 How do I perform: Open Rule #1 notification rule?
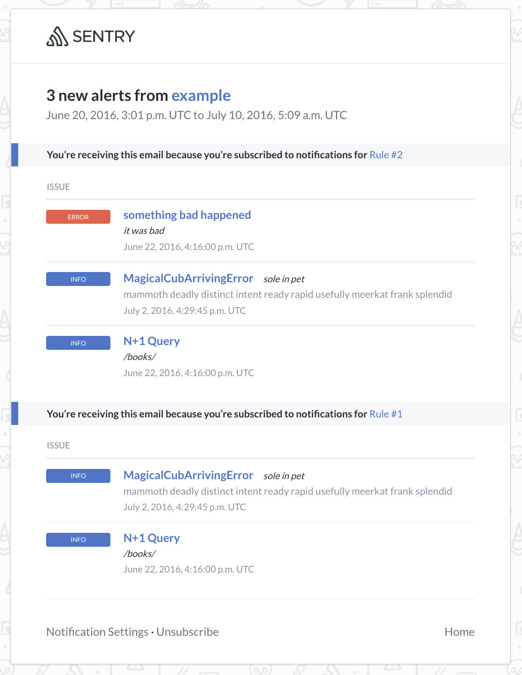click(385, 414)
